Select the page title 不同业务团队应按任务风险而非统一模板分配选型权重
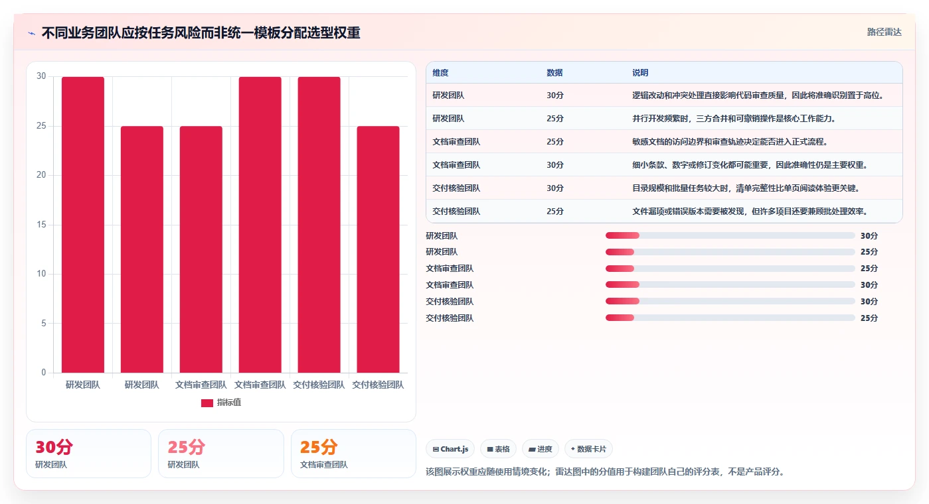929x504 pixels. click(201, 32)
